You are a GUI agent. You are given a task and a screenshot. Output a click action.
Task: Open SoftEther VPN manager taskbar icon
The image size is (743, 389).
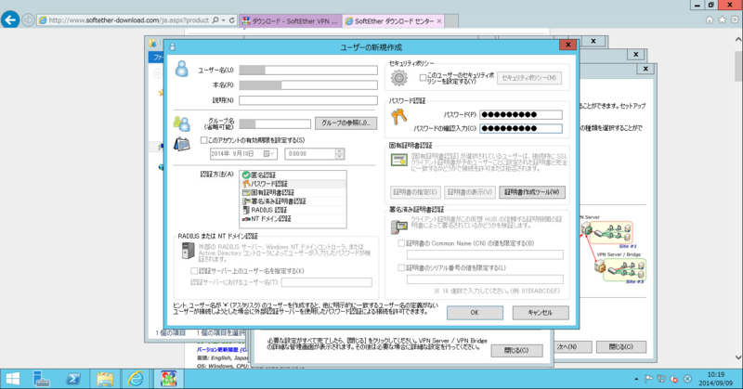pos(168,379)
